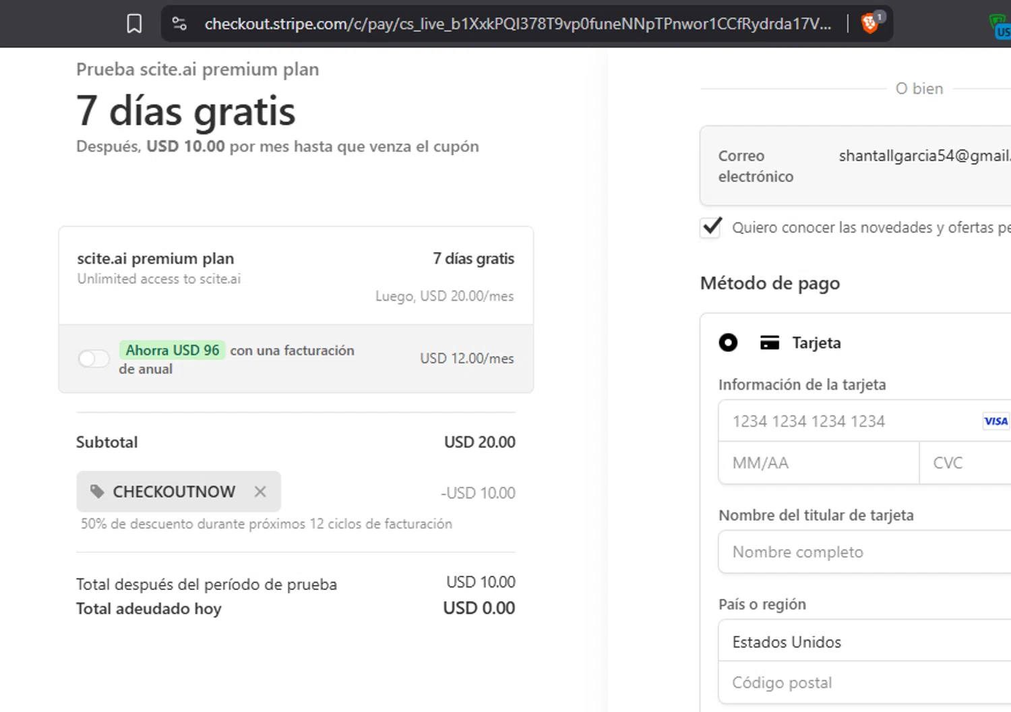Viewport: 1011px width, 712px height.
Task: Click the card number field
Action: click(x=865, y=421)
